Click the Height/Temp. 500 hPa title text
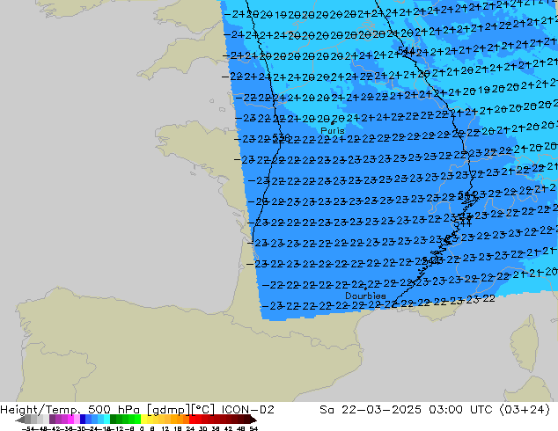The height and width of the screenshot is (431, 558). [x=71, y=410]
